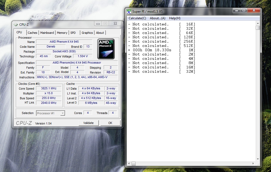Screen dimensions: 271x172
Task: Click the Cores count value
Action: 88,113
